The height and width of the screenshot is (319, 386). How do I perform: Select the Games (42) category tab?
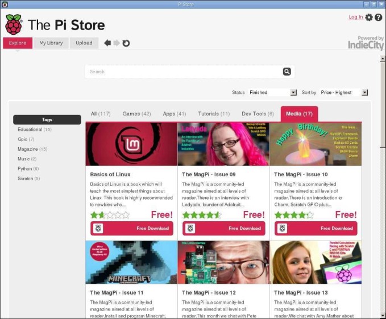(136, 114)
